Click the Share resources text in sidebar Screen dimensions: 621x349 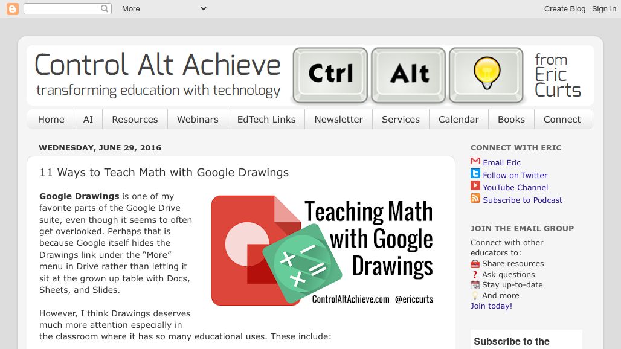513,263
